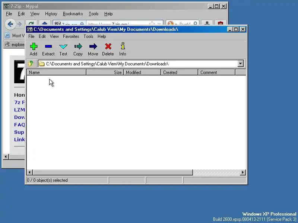Click the Extract toolbar icon
298x223 pixels.
click(x=48, y=46)
